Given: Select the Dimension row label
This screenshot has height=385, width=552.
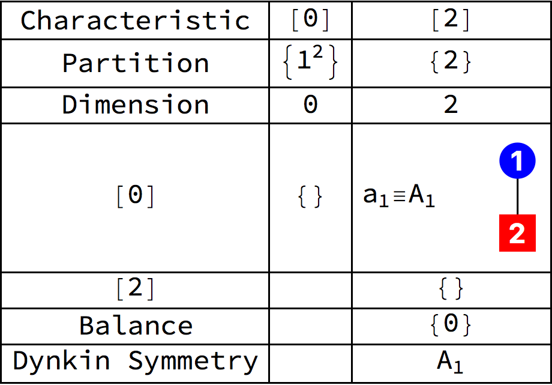Looking at the screenshot, I should point(135,105).
